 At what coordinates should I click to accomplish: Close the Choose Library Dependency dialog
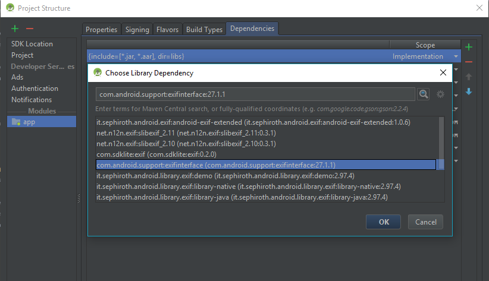[x=443, y=73]
